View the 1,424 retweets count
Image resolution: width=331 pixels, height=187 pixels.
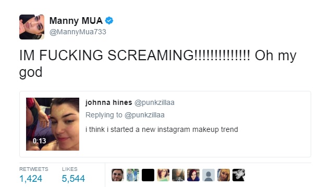pos(31,179)
